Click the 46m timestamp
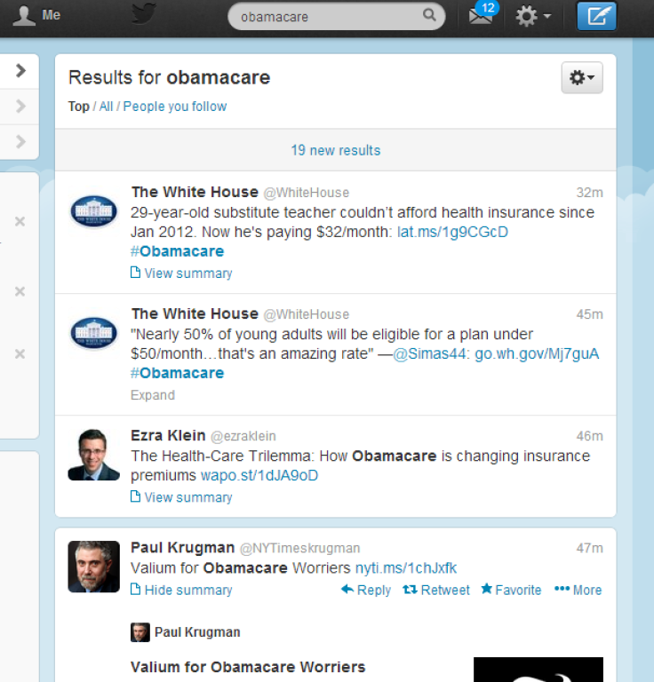 (x=590, y=436)
